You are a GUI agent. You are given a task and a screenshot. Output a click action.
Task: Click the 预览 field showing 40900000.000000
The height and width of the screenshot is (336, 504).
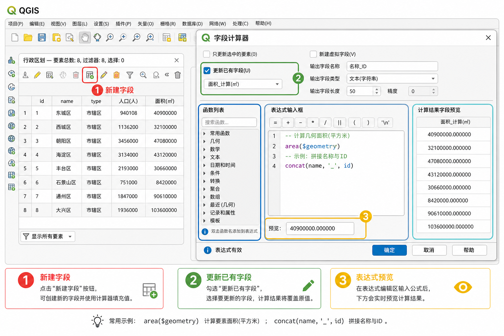[320, 229]
